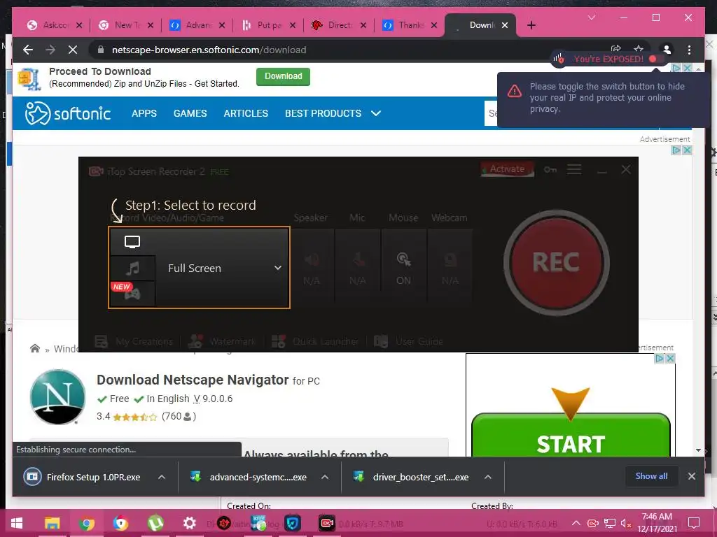Open a new browser tab
The width and height of the screenshot is (717, 537).
531,25
